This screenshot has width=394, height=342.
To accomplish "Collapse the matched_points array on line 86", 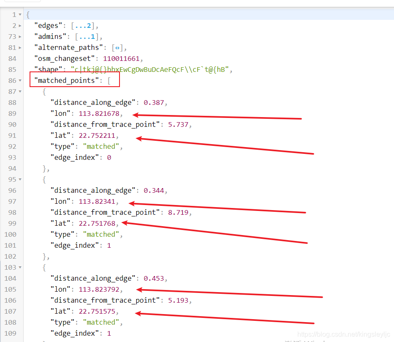I will tap(20, 81).
